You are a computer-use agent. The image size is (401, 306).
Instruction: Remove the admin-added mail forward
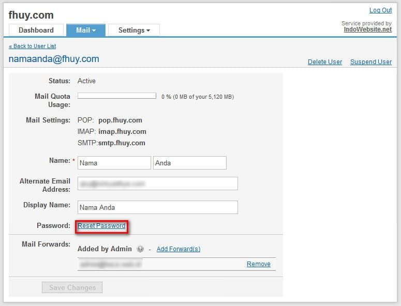coord(259,264)
